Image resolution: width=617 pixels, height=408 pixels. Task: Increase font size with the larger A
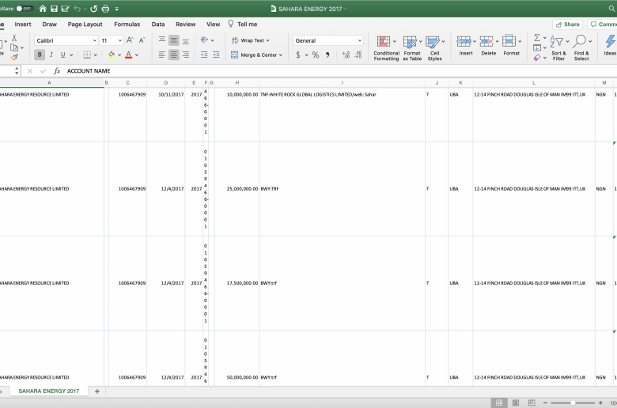[x=131, y=40]
